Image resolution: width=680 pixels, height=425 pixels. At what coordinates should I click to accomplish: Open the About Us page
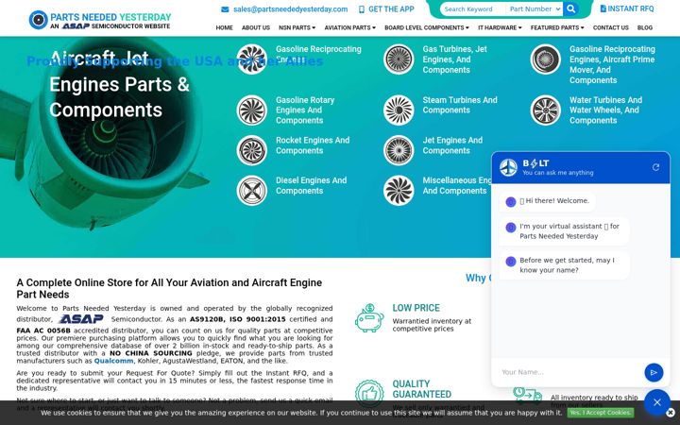click(256, 27)
